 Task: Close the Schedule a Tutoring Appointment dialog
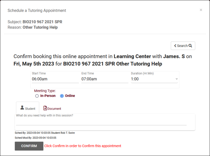(x=201, y=10)
